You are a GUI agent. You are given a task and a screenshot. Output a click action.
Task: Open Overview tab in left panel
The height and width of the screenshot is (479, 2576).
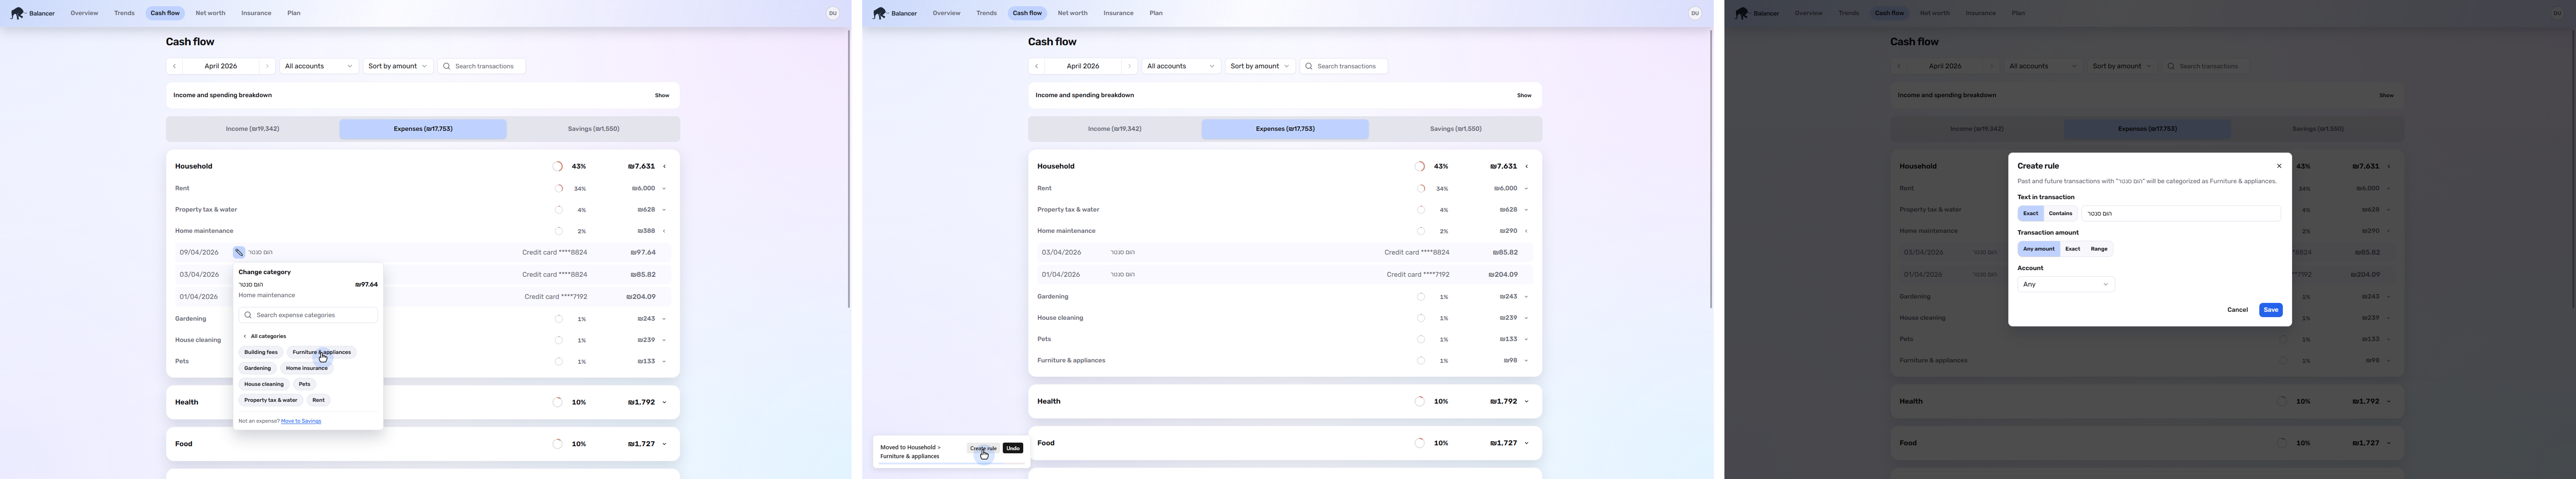(x=84, y=13)
